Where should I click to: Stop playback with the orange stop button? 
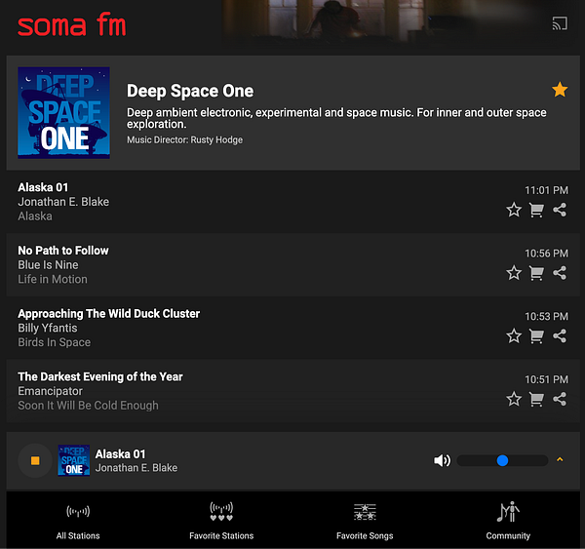pos(35,460)
